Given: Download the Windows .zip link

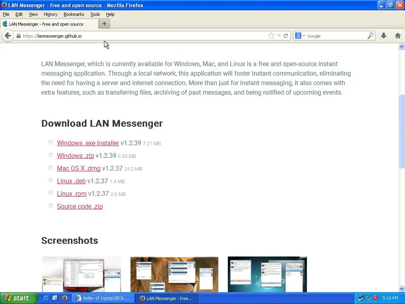Looking at the screenshot, I should (76, 156).
